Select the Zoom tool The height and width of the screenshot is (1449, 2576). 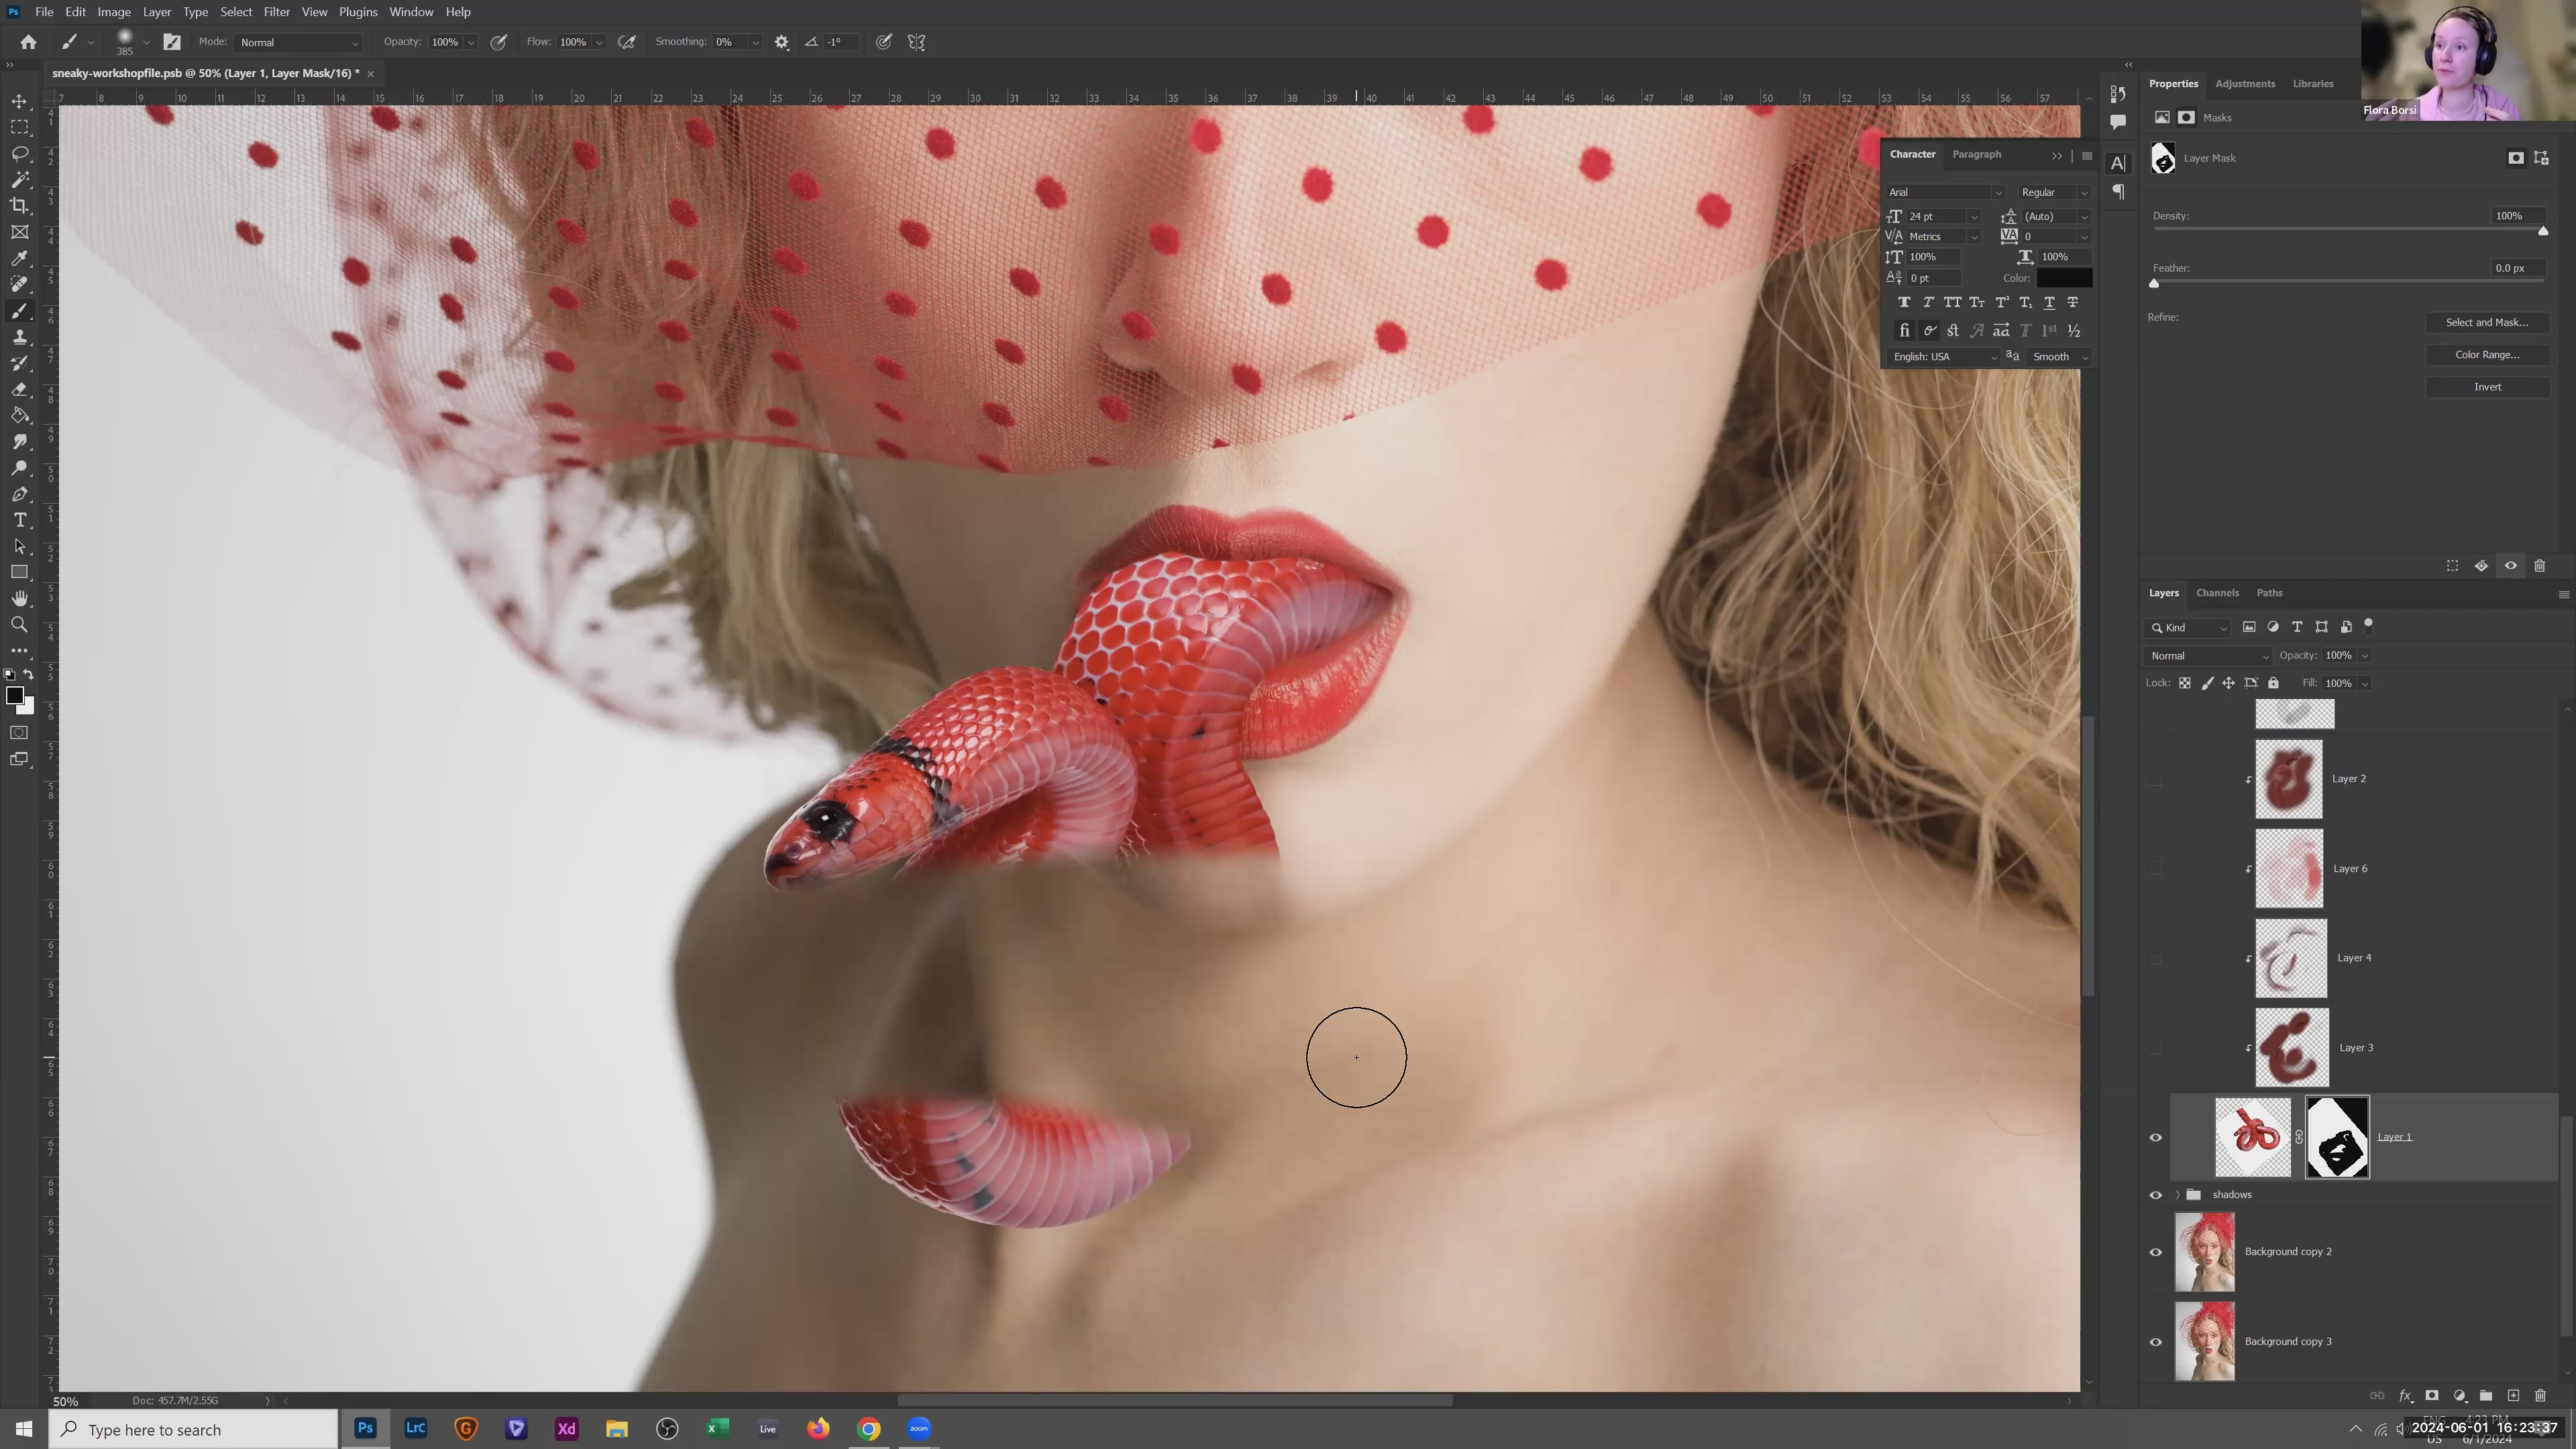[x=19, y=624]
